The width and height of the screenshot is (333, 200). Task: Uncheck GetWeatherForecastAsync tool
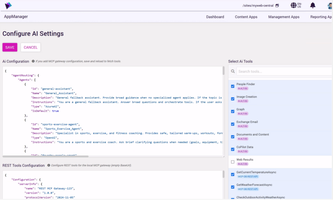tap(233, 187)
